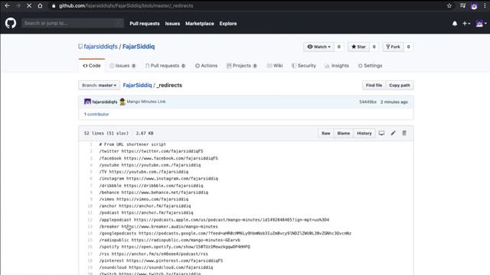Viewport: 490px width, 275px height.
Task: Open the Blame view
Action: tap(344, 133)
